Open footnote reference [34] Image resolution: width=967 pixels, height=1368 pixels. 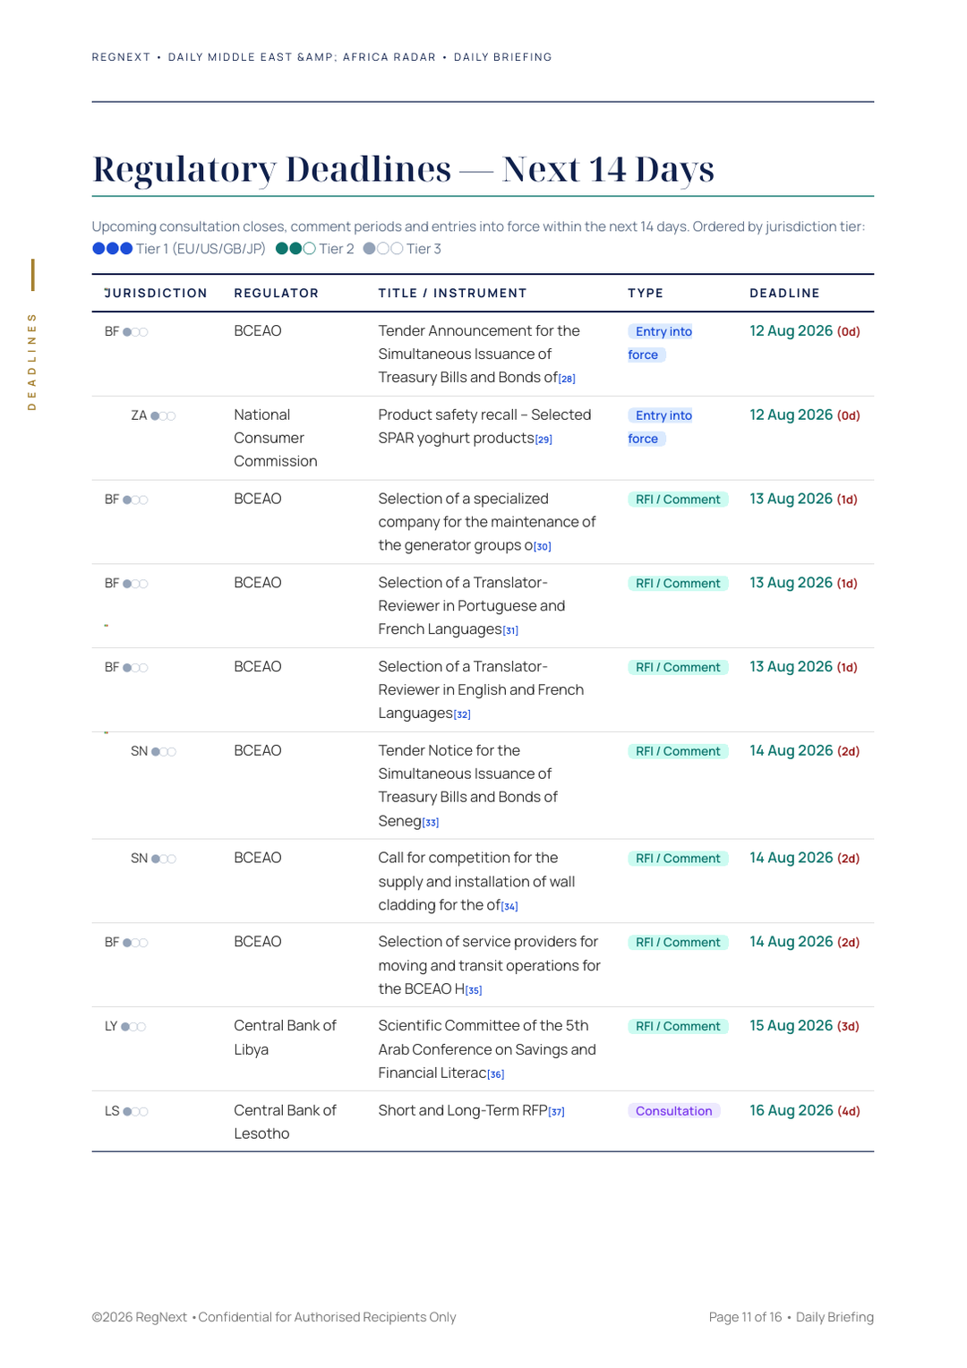pyautogui.click(x=509, y=907)
